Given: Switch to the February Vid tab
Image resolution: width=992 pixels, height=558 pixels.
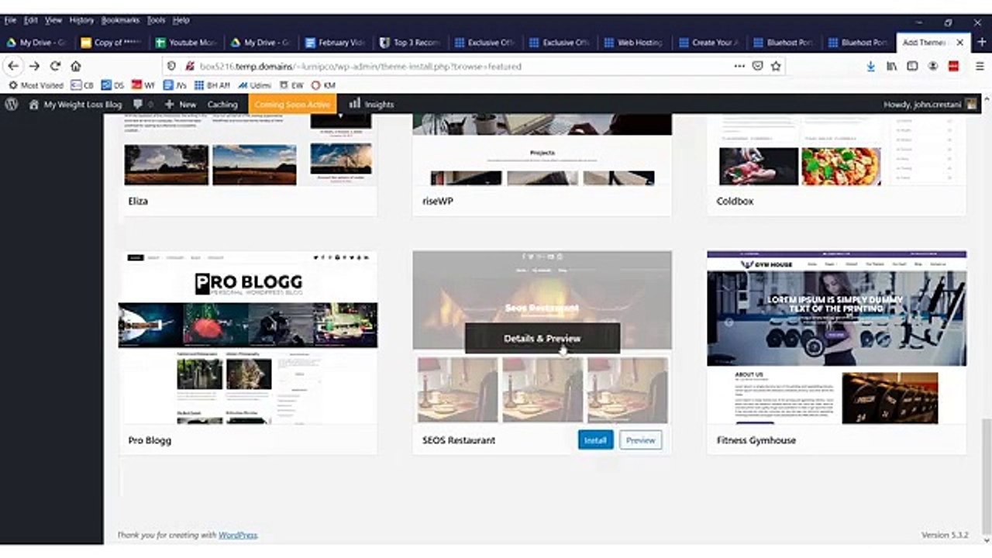Looking at the screenshot, I should [x=337, y=43].
